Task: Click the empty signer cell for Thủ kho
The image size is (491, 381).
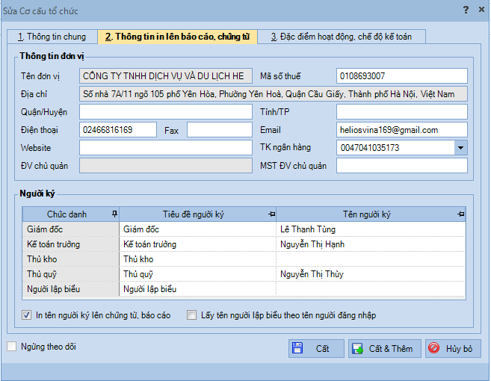Action: click(371, 259)
